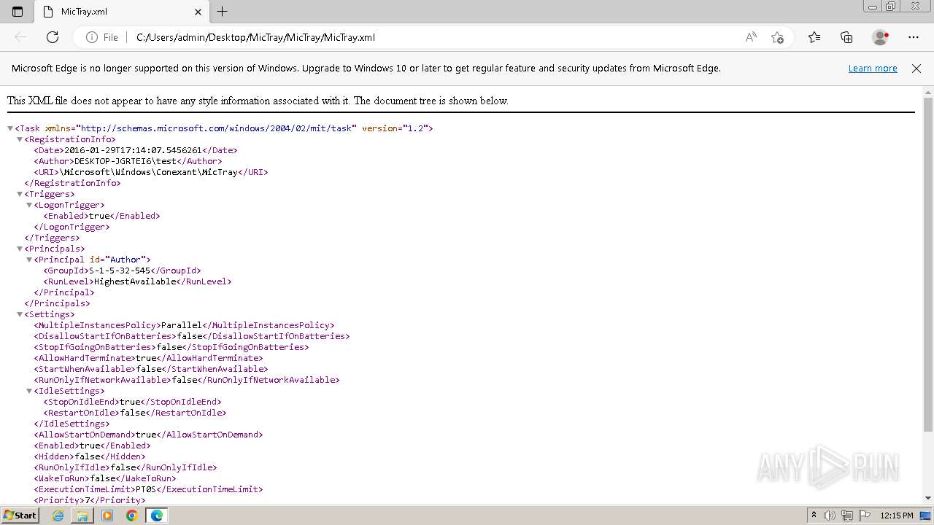Open the tab actions menu icon

click(x=18, y=12)
